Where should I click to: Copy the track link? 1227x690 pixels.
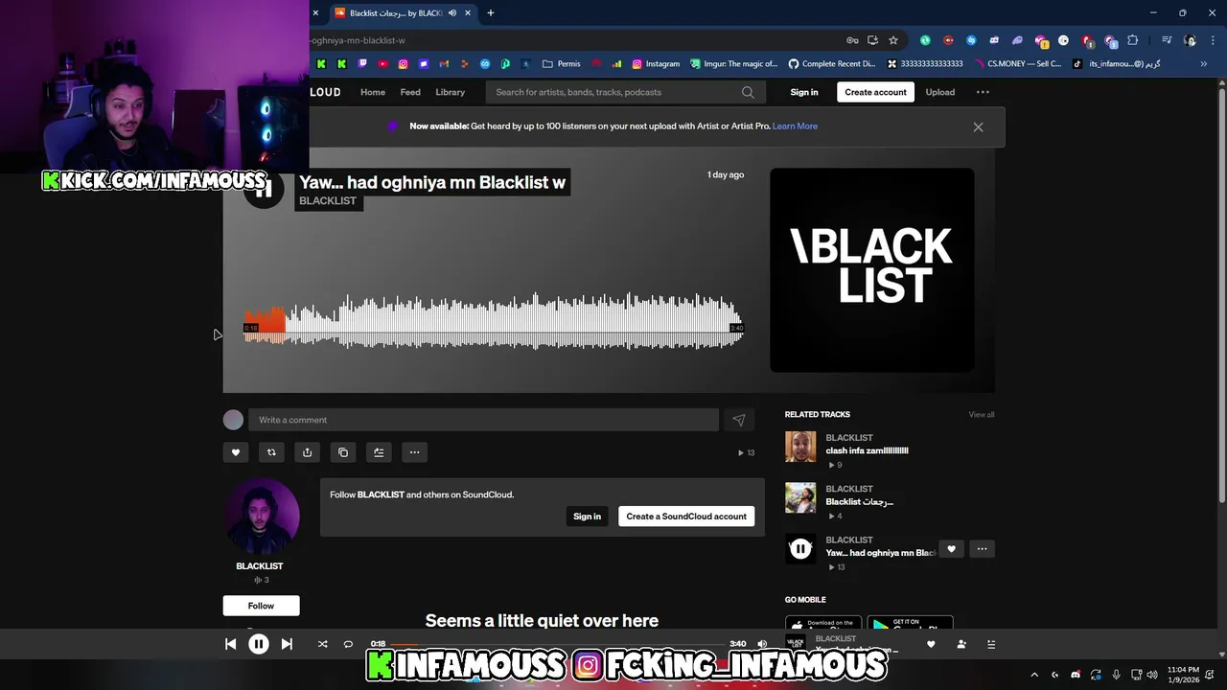pyautogui.click(x=343, y=452)
